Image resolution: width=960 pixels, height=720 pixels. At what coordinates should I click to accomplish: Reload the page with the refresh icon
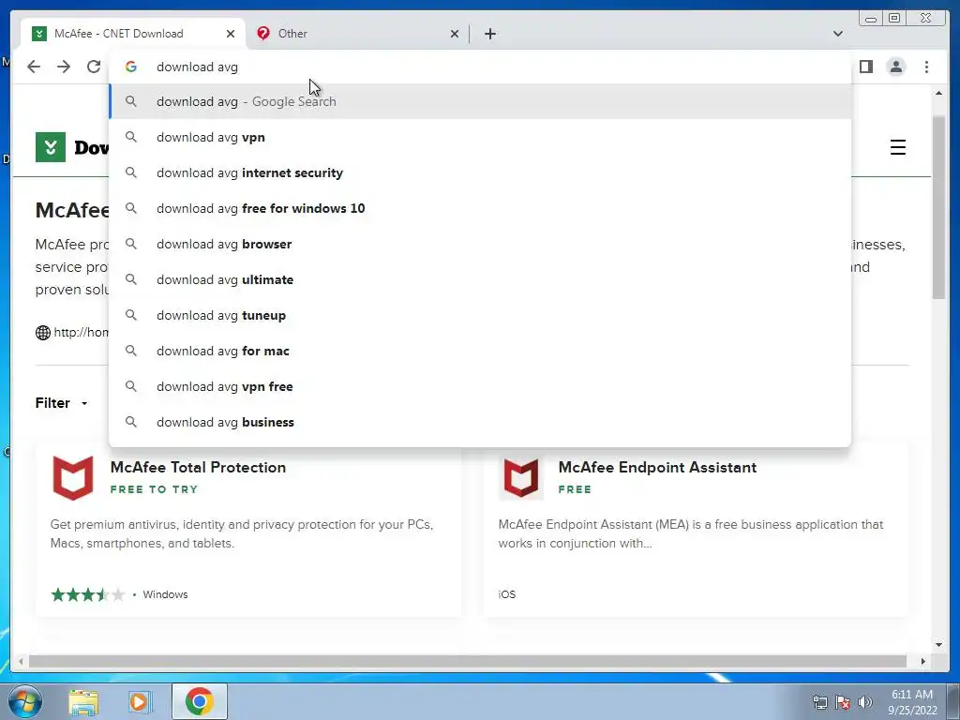(x=94, y=67)
